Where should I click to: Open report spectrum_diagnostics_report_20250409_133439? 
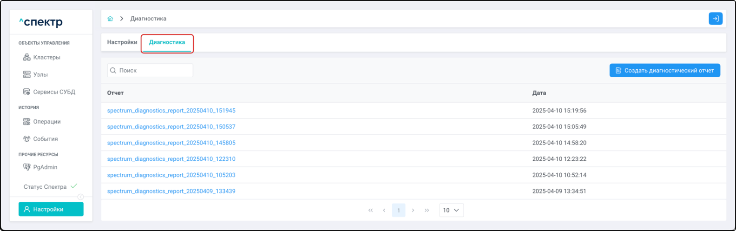(171, 191)
